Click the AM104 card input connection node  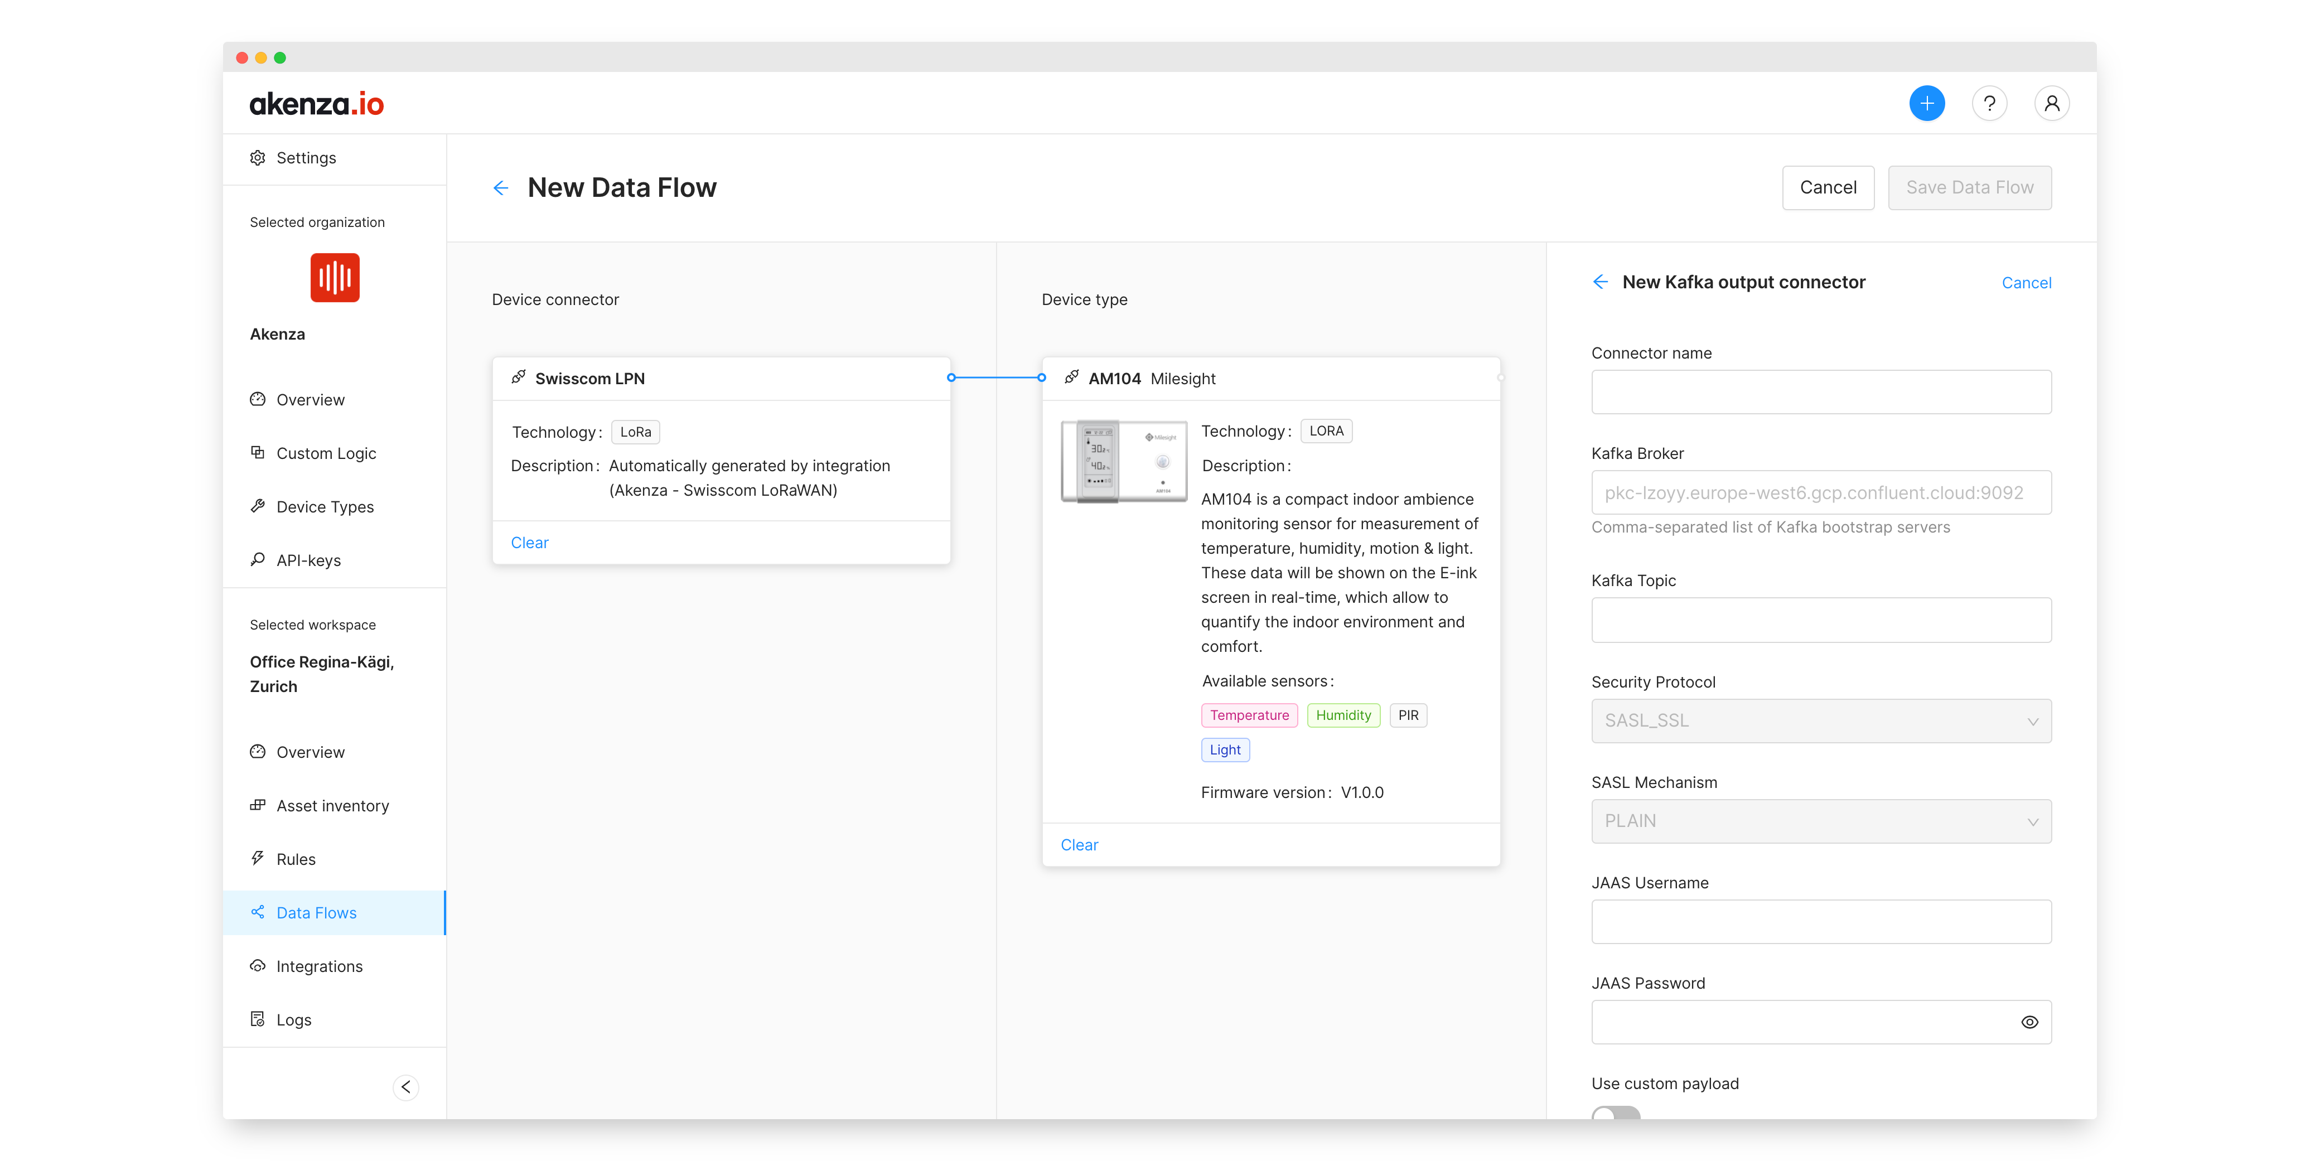(x=1041, y=378)
